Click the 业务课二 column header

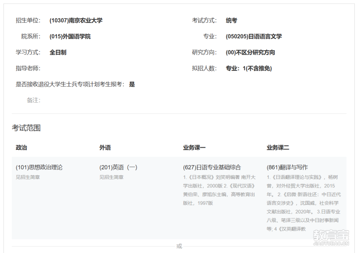click(278, 148)
